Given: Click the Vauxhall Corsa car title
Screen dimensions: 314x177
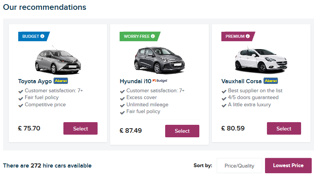Looking at the screenshot, I should (x=241, y=81).
